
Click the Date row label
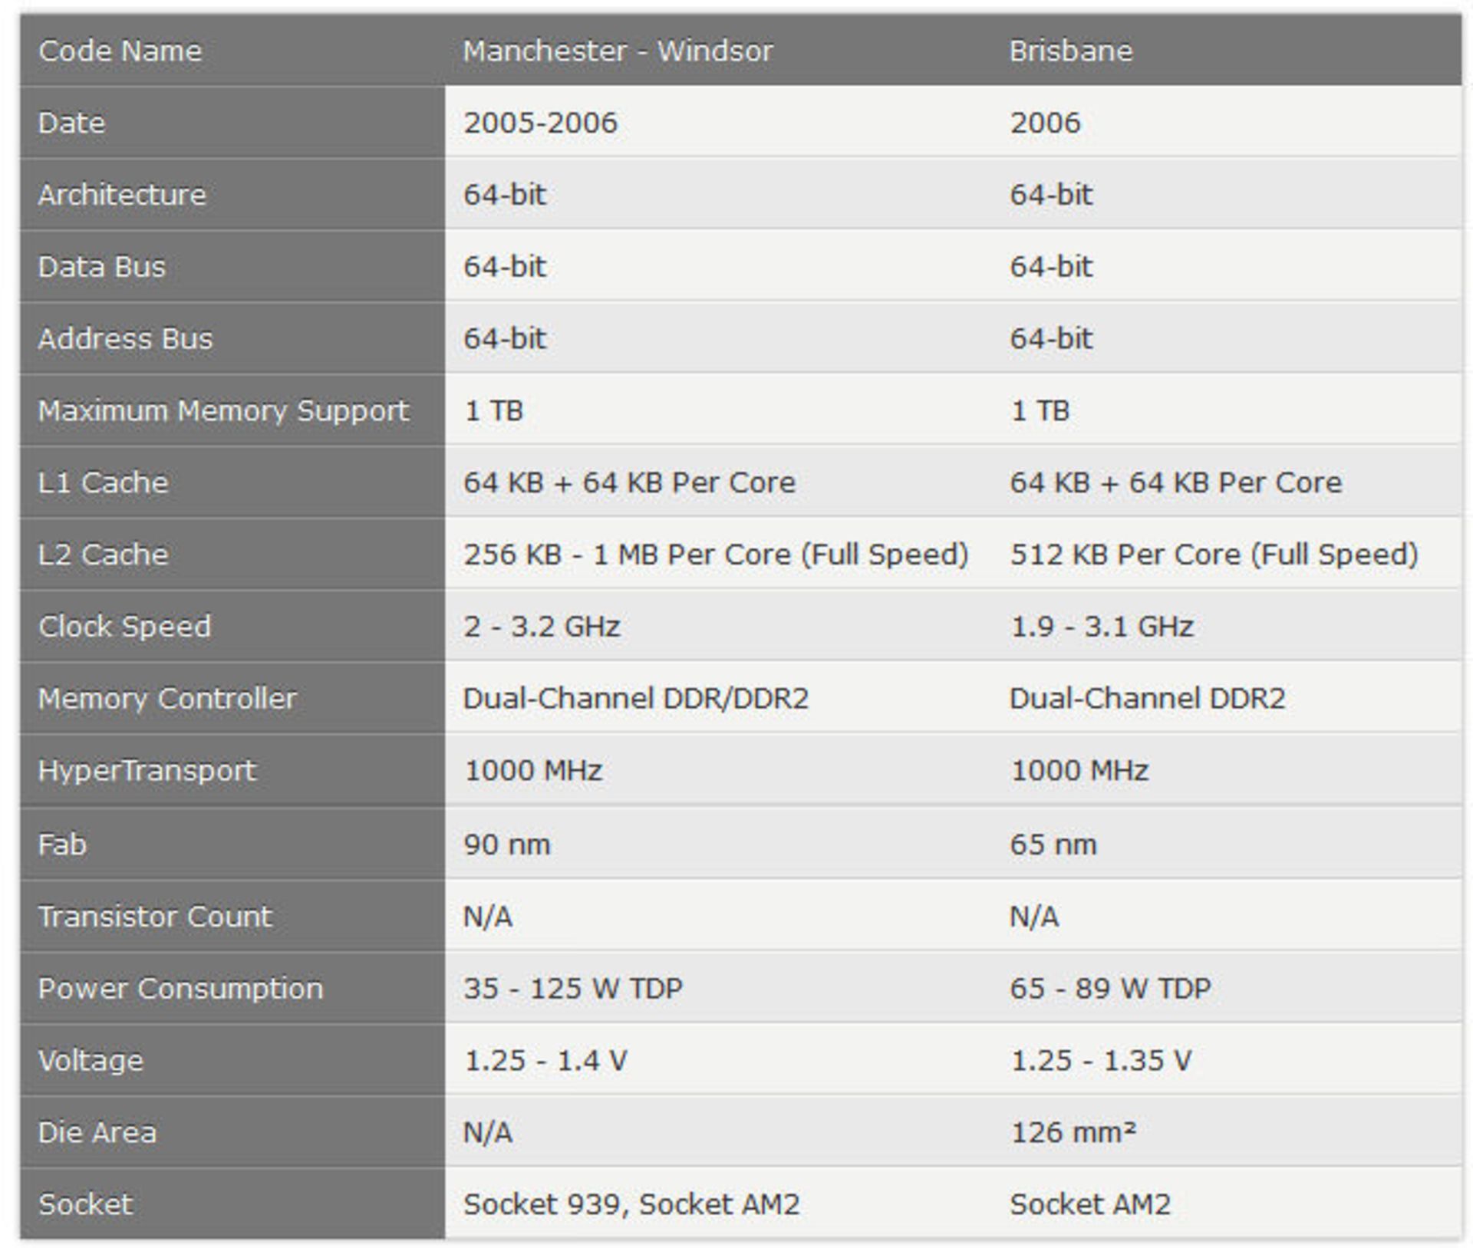(x=72, y=123)
